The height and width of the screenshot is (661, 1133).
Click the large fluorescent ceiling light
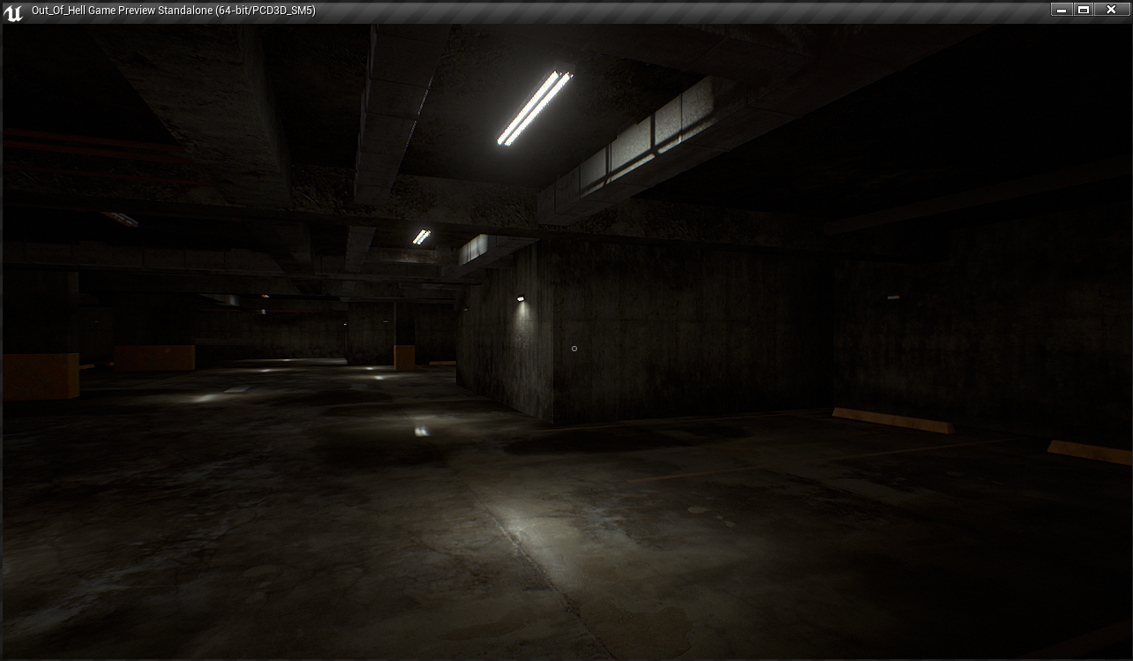[x=535, y=108]
